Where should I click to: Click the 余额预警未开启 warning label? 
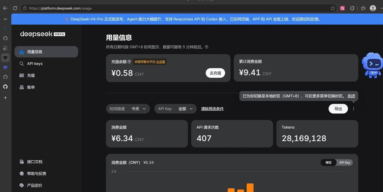click(145, 62)
